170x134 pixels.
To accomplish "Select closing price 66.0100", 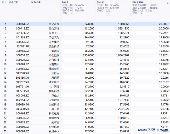I will [89, 73].
